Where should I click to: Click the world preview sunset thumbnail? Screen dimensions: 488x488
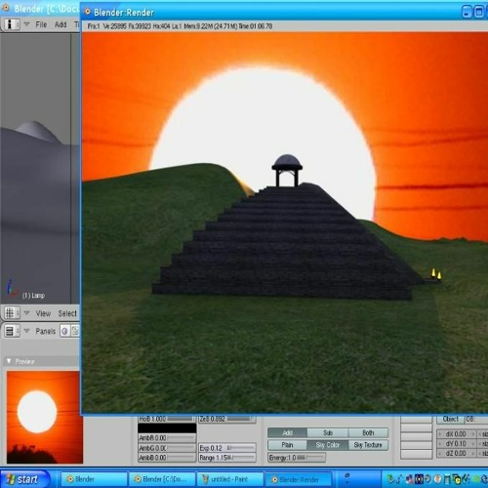[x=45, y=417]
